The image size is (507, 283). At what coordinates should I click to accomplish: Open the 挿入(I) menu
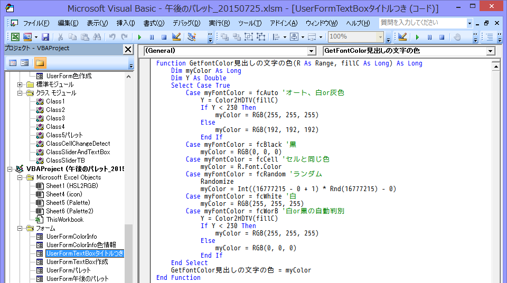(126, 23)
